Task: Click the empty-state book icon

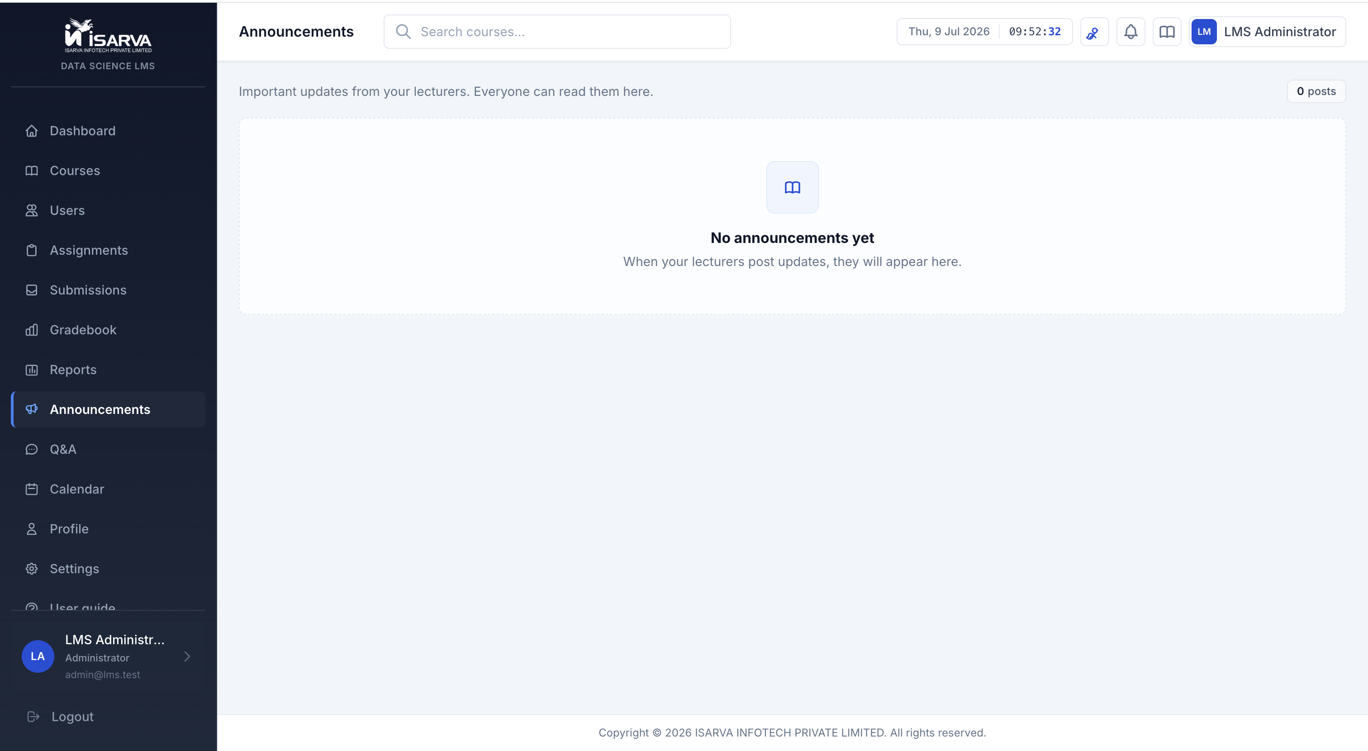Action: tap(792, 187)
